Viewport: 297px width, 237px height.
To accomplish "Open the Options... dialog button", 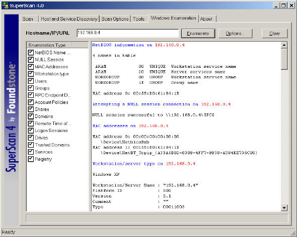I will tap(235, 34).
